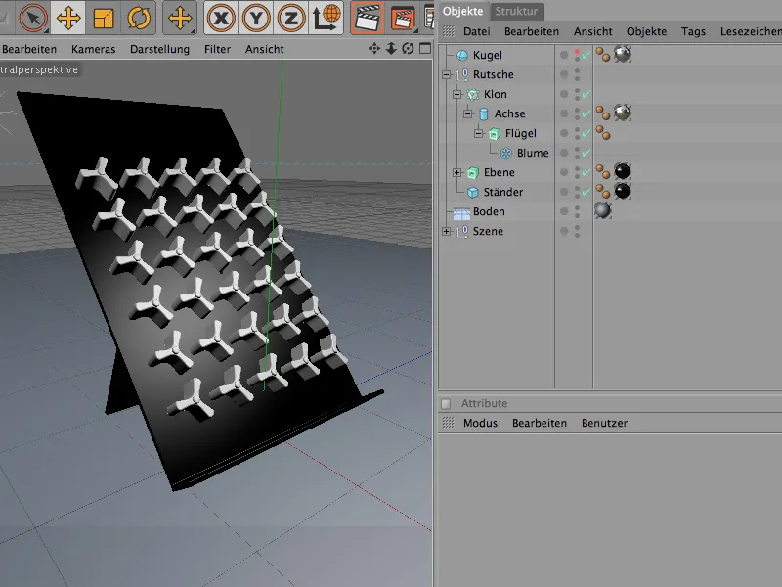Open the Tags menu in object manager
The image size is (782, 587).
click(693, 31)
